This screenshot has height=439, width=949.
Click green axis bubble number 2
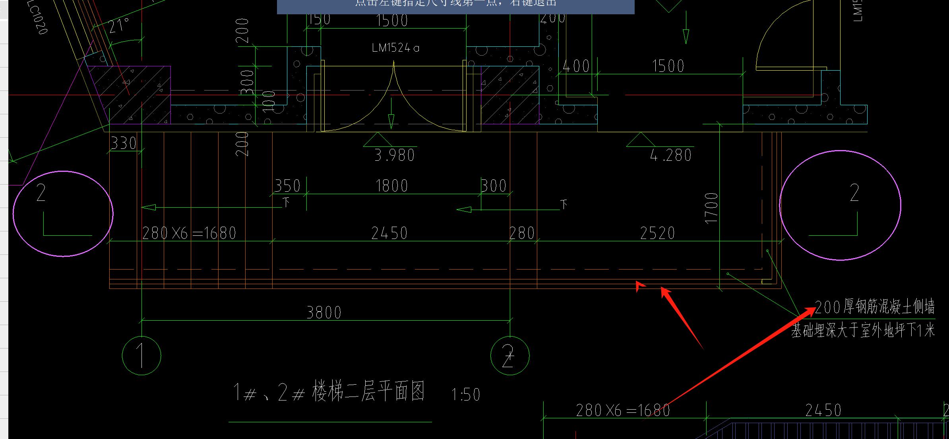click(x=510, y=355)
